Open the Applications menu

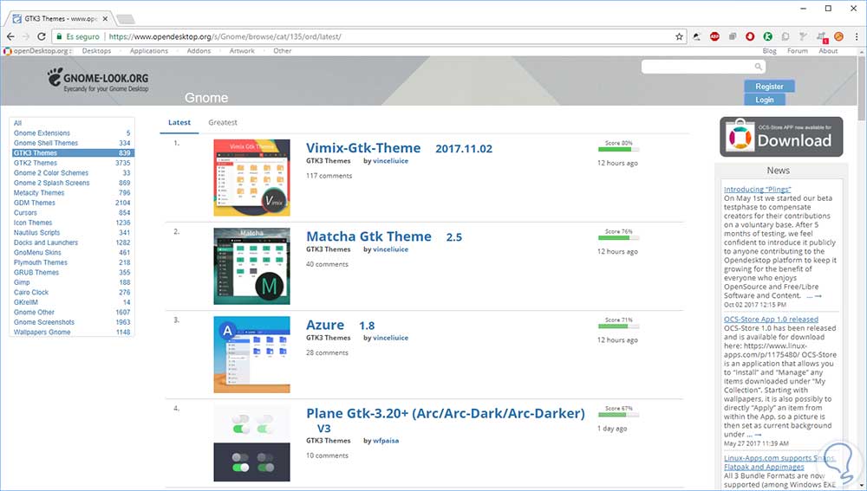pyautogui.click(x=149, y=51)
